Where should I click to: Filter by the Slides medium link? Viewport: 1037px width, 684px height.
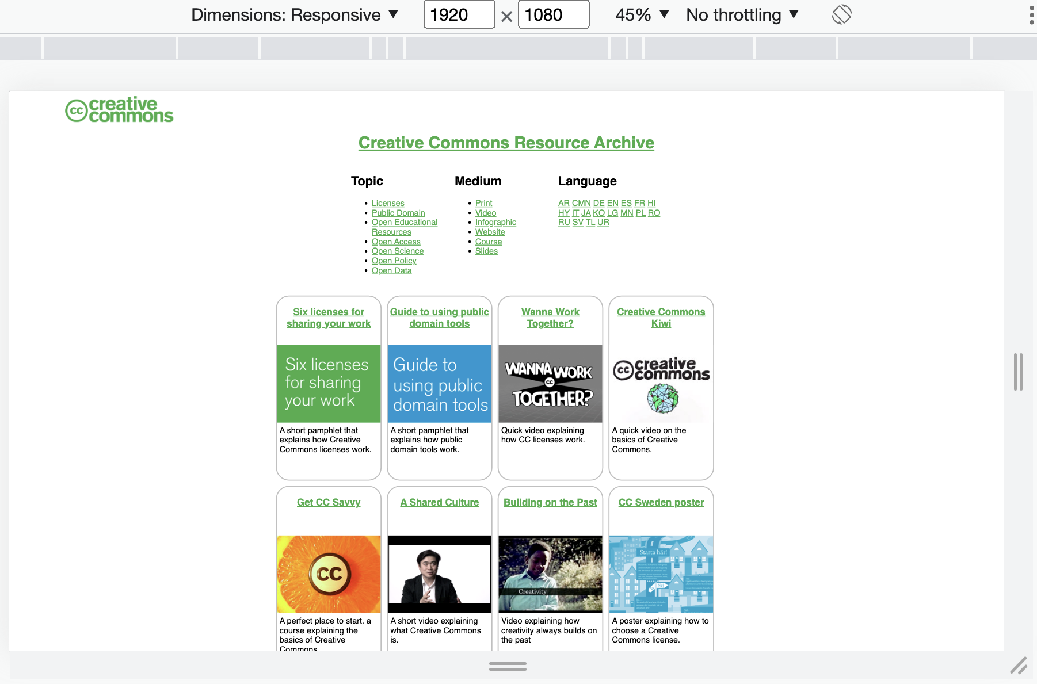pyautogui.click(x=487, y=251)
